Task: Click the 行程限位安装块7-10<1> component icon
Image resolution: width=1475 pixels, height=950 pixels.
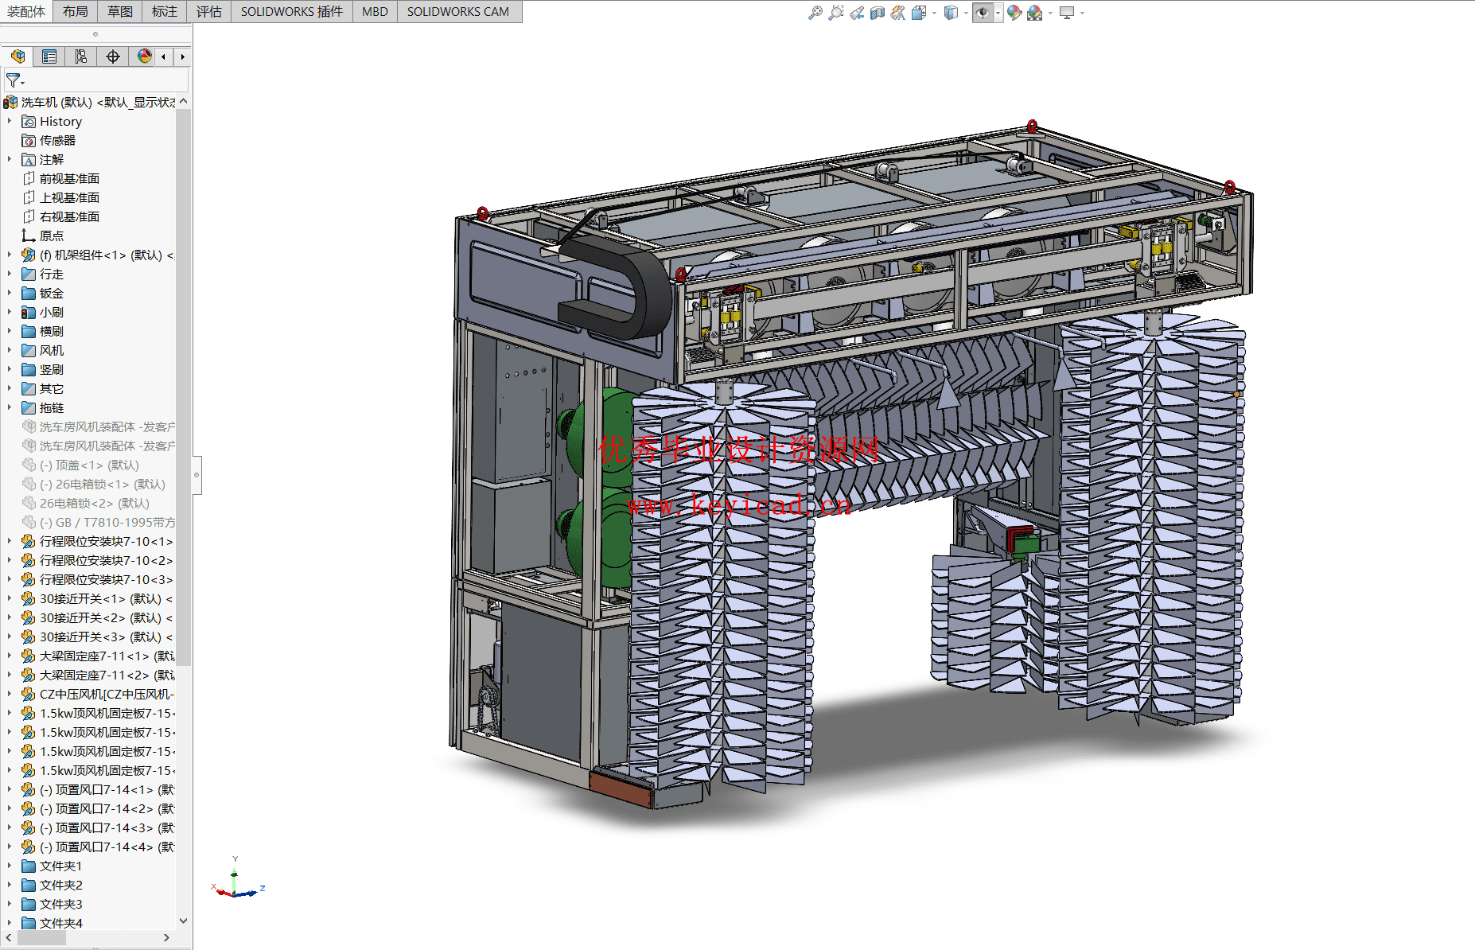Action: [29, 542]
